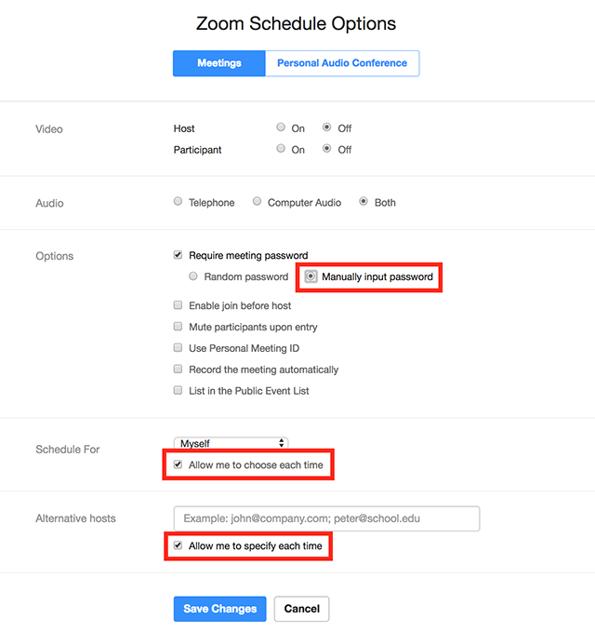
Task: Check Record the meeting automatically
Action: pyautogui.click(x=178, y=370)
